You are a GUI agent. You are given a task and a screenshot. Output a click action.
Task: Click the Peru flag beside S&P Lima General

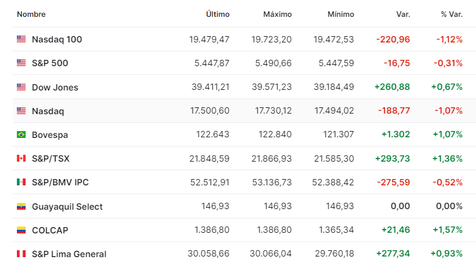[x=21, y=253]
